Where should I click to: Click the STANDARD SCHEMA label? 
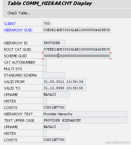click(x=20, y=75)
